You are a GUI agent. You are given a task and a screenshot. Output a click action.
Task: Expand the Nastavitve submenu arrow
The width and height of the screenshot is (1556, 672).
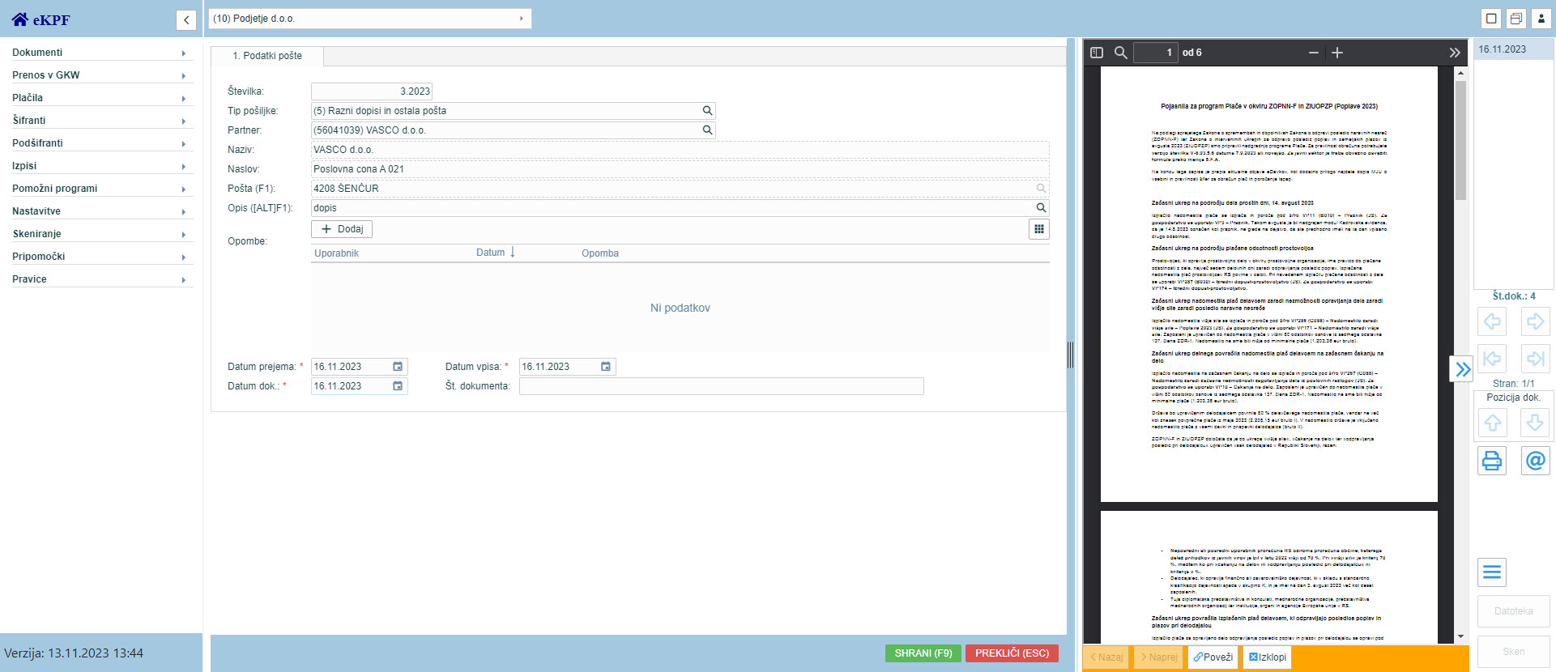pos(184,212)
